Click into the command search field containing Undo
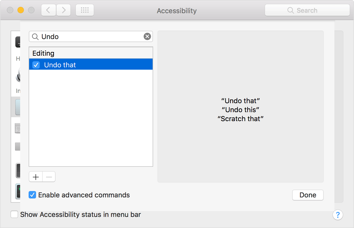Viewport: 354px width, 228px height. pyautogui.click(x=90, y=37)
